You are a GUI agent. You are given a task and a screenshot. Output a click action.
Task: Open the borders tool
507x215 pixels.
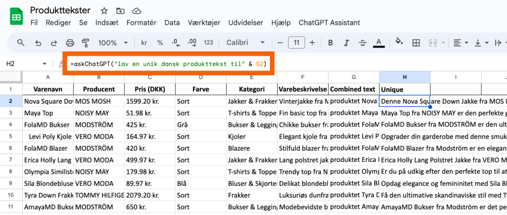[x=416, y=43]
